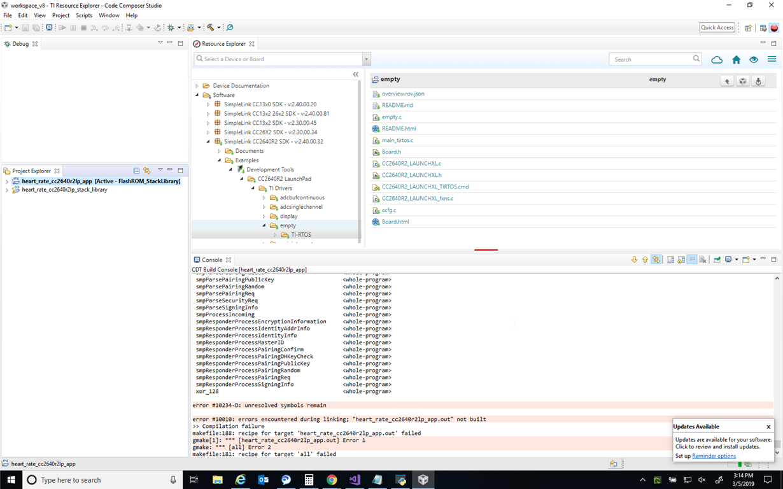Click the cloud sync icon in Resource Explorer
The height and width of the screenshot is (489, 783).
(717, 59)
